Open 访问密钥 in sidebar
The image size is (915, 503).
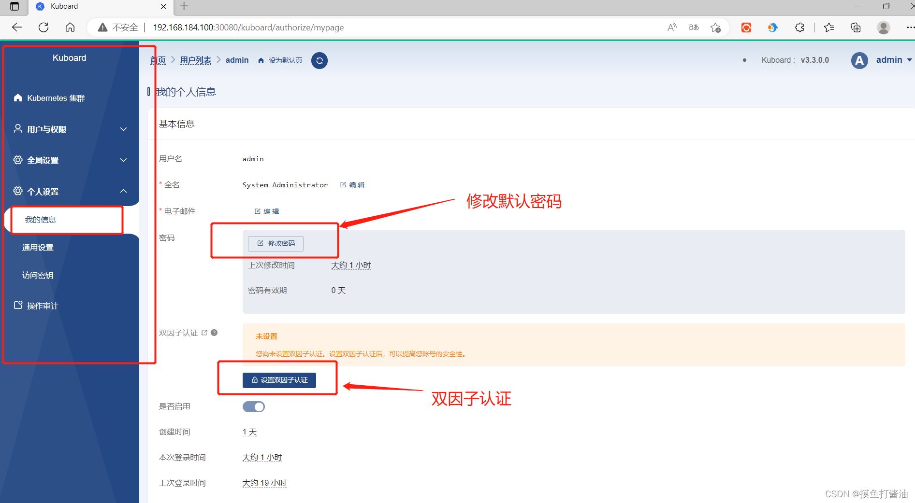[x=38, y=275]
